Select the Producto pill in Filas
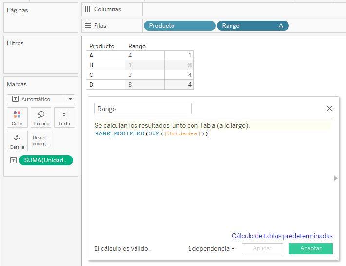 pyautogui.click(x=180, y=26)
